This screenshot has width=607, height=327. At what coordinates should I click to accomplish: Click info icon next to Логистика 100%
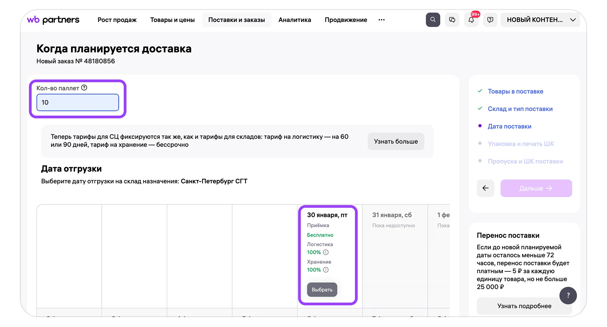tap(326, 252)
